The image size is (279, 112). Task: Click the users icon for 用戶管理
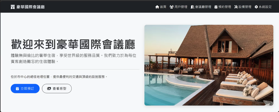point(172,7)
